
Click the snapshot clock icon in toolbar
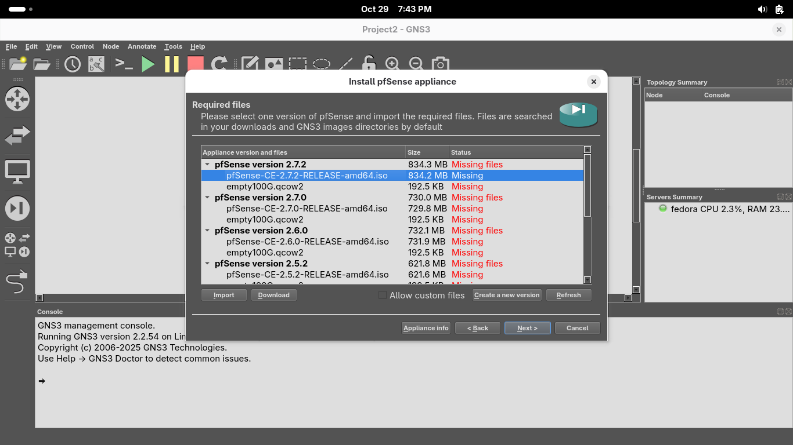coord(73,64)
